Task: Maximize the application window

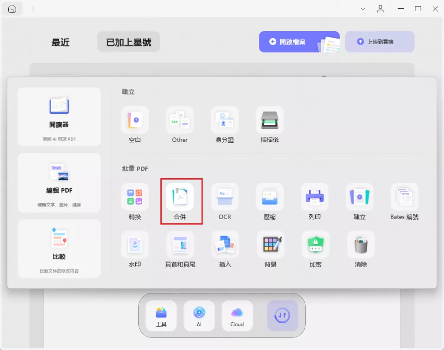Action: pyautogui.click(x=418, y=9)
